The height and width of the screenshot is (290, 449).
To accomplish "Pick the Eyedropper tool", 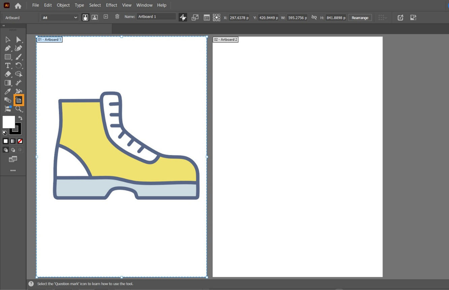I will point(8,91).
